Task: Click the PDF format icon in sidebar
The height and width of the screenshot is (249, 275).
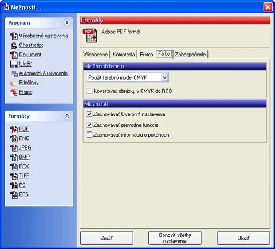Action: [14, 129]
